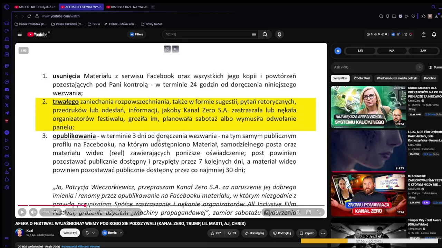
Task: Click the N/A vidIQ stat pill
Action: 392,51
